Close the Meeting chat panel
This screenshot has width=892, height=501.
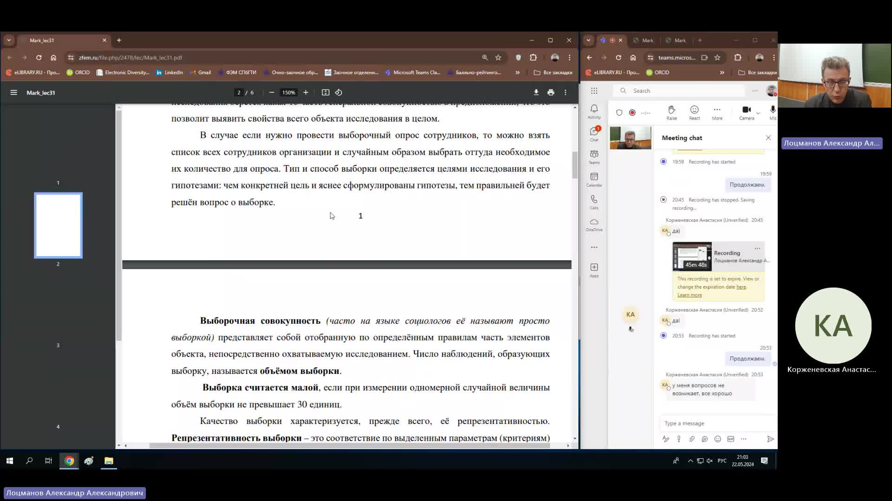(x=768, y=138)
